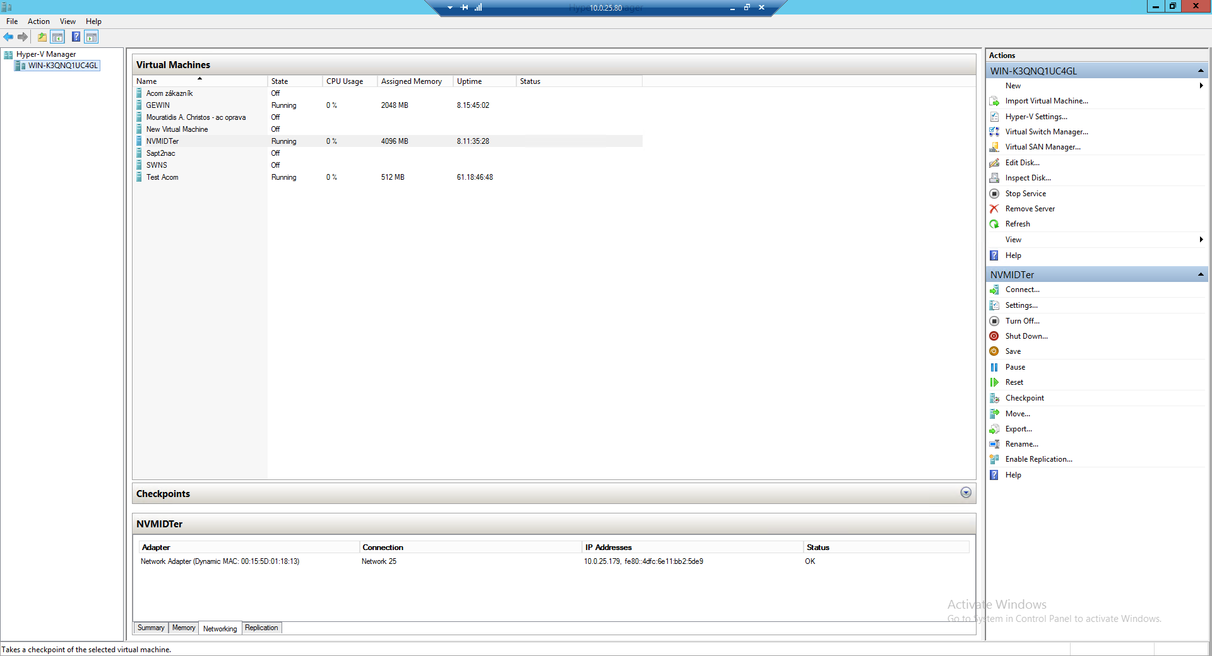
Task: Open the remote session bar dropdown arrow
Action: point(450,8)
